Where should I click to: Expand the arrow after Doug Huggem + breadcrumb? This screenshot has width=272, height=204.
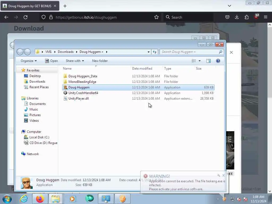pyautogui.click(x=107, y=52)
